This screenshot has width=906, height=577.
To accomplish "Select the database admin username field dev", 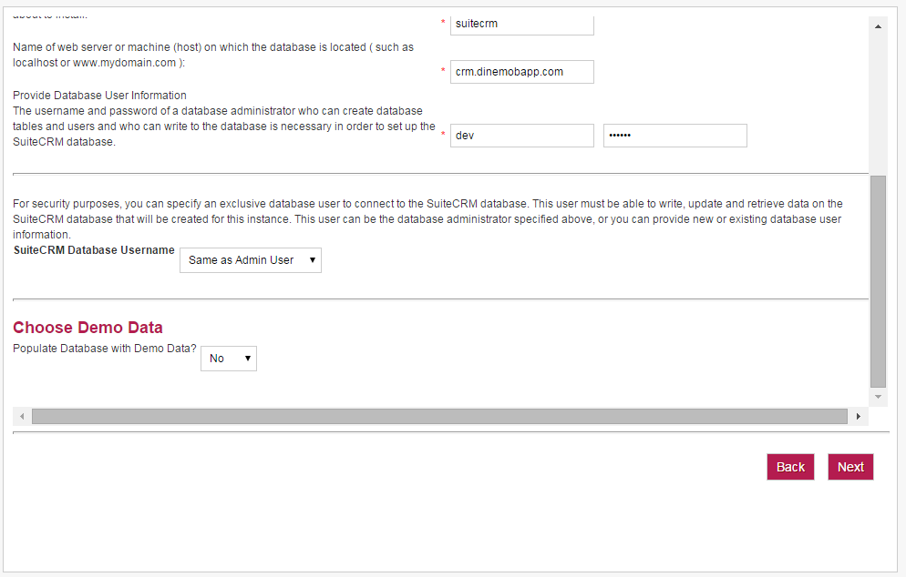I will tap(522, 136).
